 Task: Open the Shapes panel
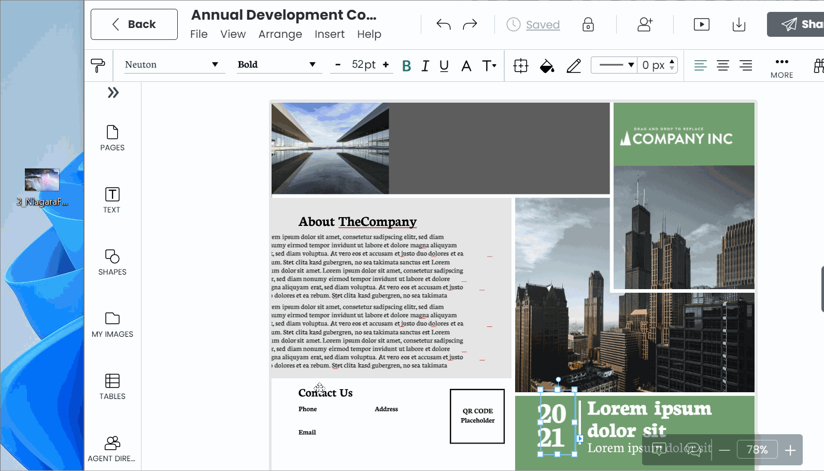pyautogui.click(x=112, y=262)
